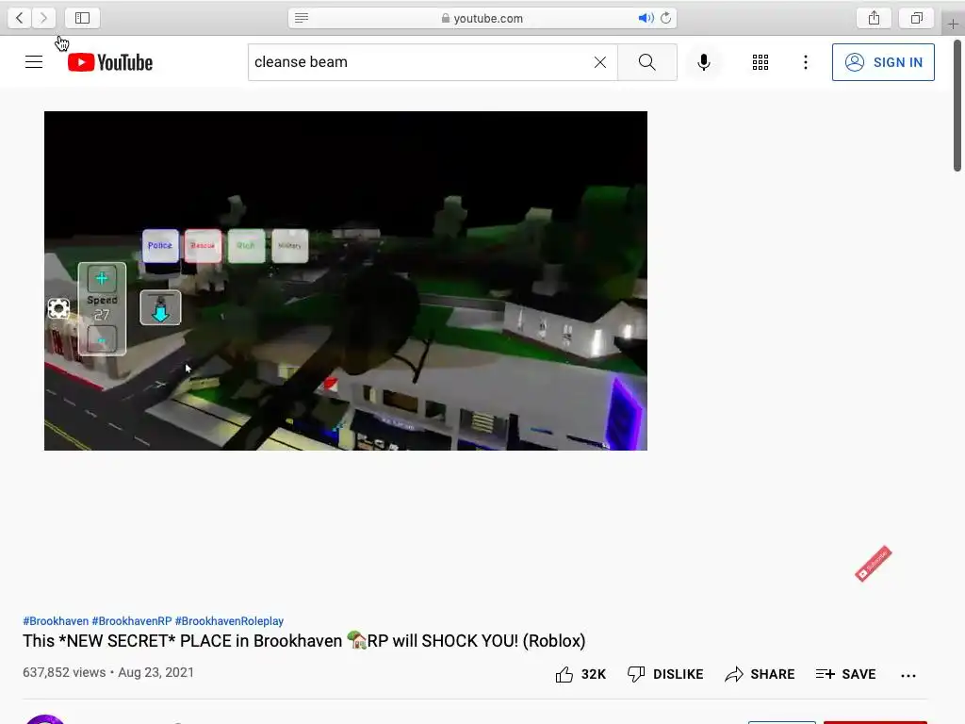Open the YouTube hamburger guide menu
This screenshot has height=724, width=965.
coord(34,62)
